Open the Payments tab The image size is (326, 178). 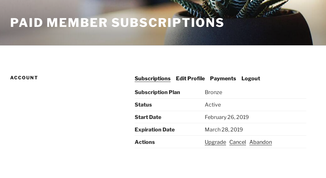click(223, 78)
